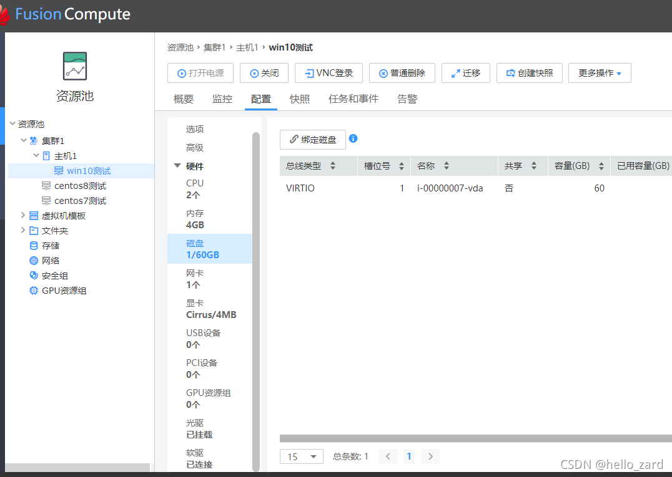
Task: Select the 内存 4GB hardware item
Action: pyautogui.click(x=210, y=219)
